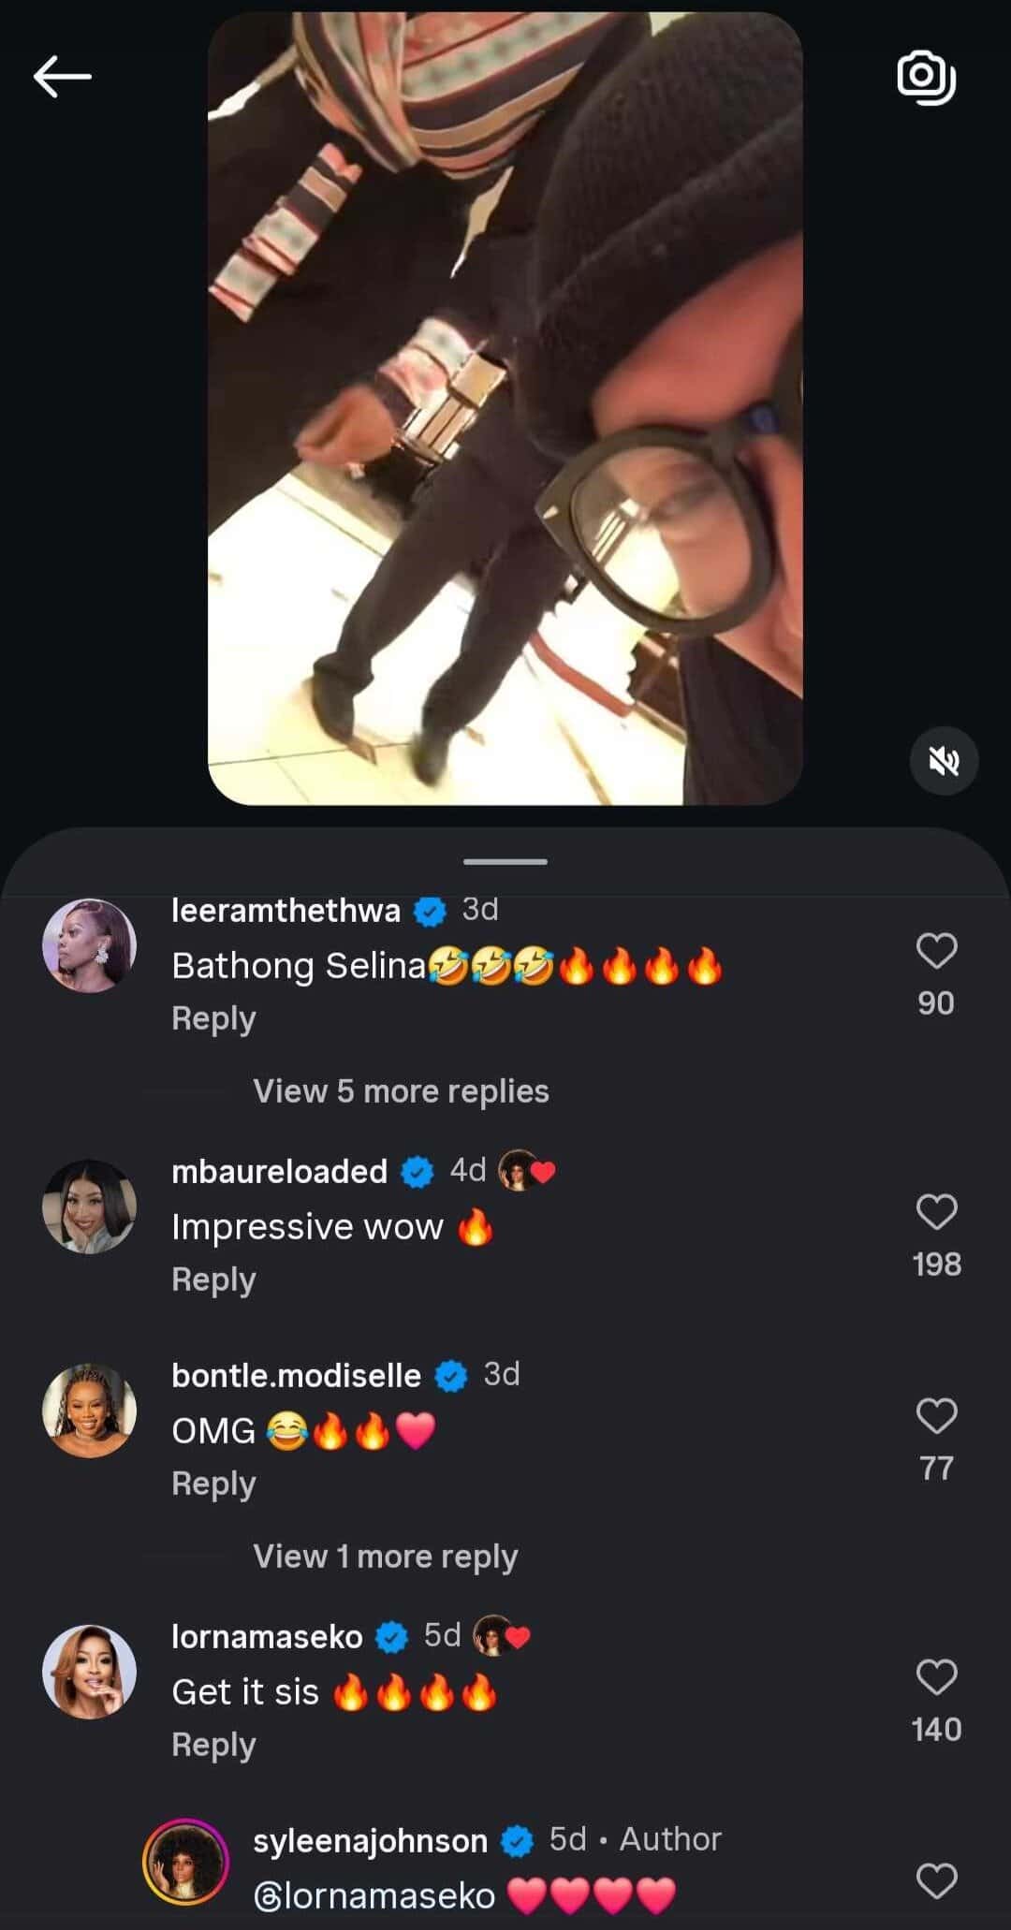Like bontle.modiselle's OMG comment
The height and width of the screenshot is (1930, 1011).
coord(936,1416)
